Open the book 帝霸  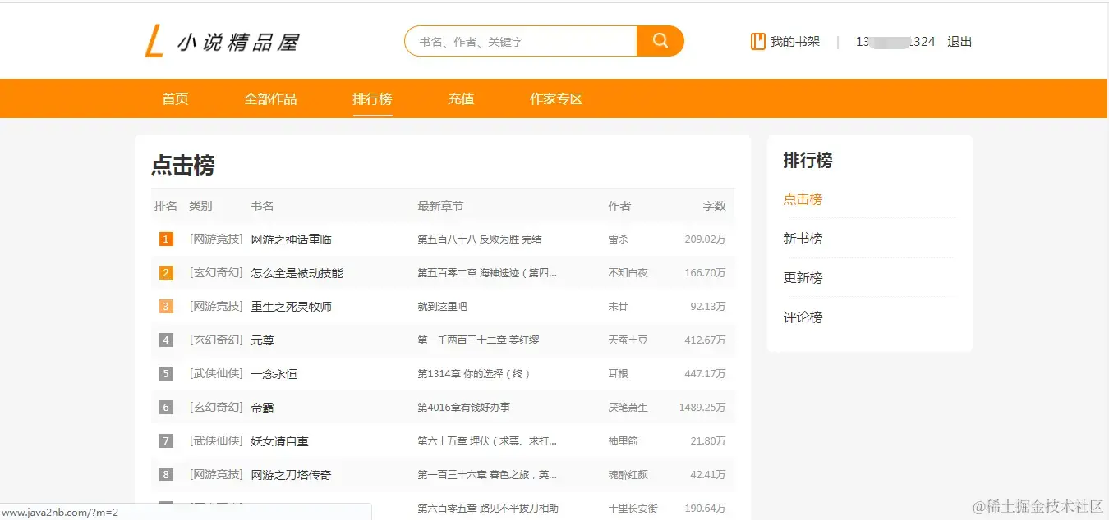[263, 408]
